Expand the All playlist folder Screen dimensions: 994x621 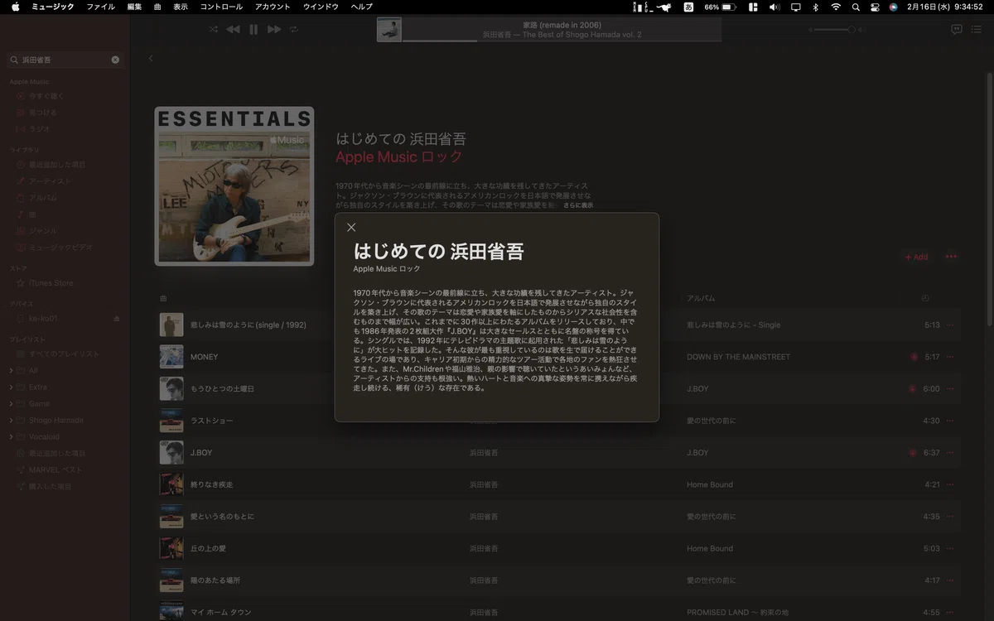point(12,371)
